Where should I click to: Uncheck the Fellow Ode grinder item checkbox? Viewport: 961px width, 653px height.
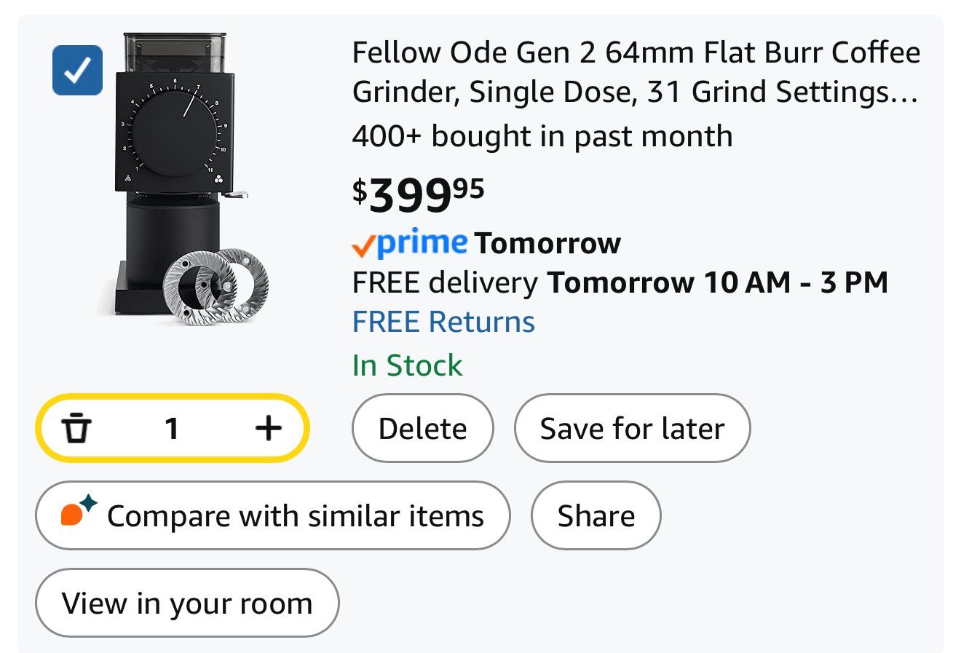pyautogui.click(x=77, y=70)
